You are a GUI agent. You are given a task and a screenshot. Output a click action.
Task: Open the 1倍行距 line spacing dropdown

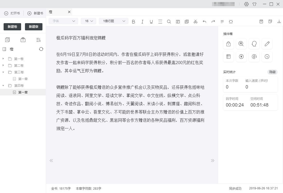pyautogui.click(x=113, y=21)
